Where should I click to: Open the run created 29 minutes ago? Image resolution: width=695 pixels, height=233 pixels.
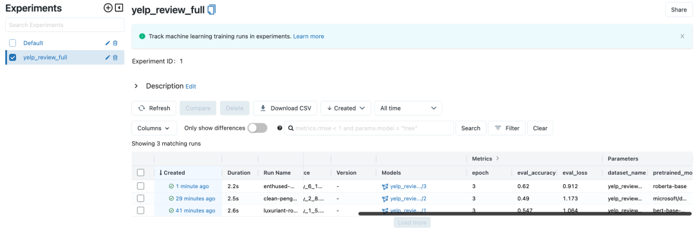click(196, 198)
